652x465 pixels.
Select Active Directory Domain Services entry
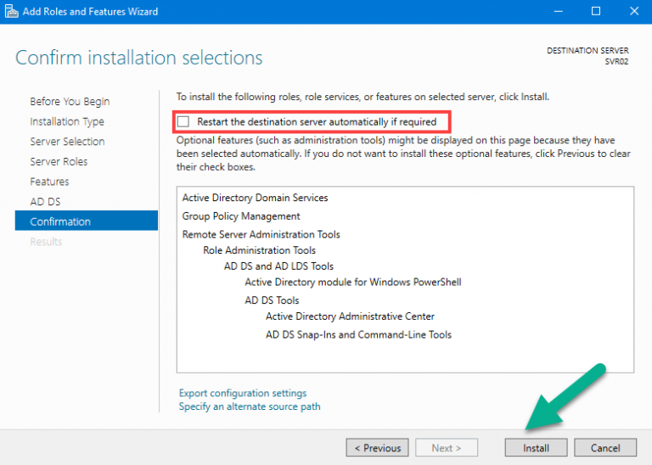[255, 198]
